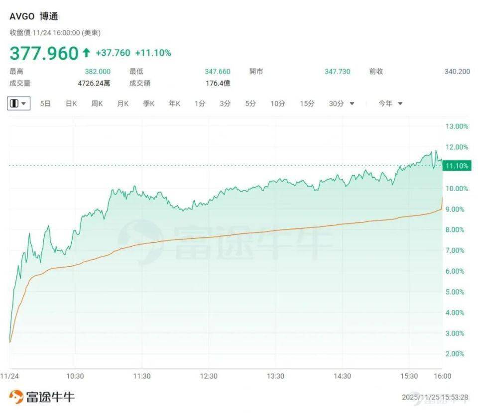478x413 pixels.
Task: Click the AVGO 博通 stock title
Action: [x=34, y=16]
